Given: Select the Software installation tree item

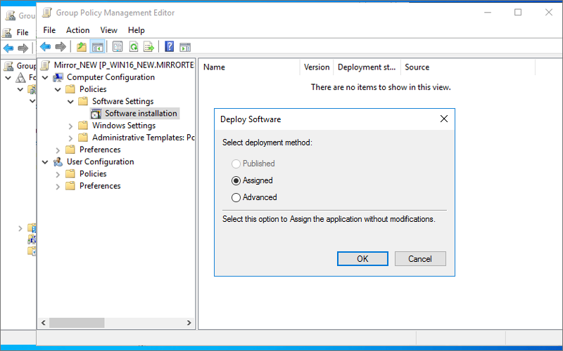Looking at the screenshot, I should click(x=141, y=114).
